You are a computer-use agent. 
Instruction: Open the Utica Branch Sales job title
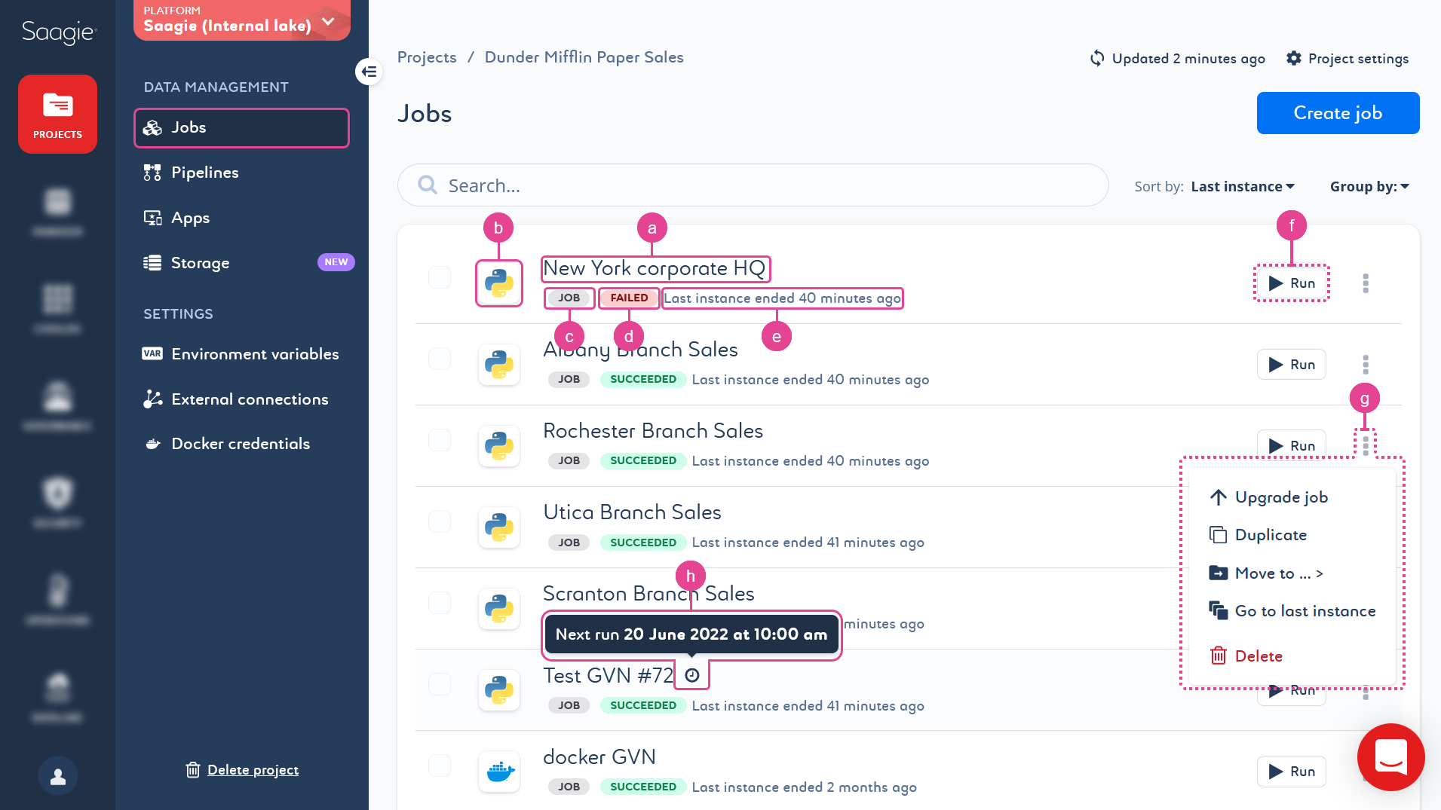(x=632, y=512)
